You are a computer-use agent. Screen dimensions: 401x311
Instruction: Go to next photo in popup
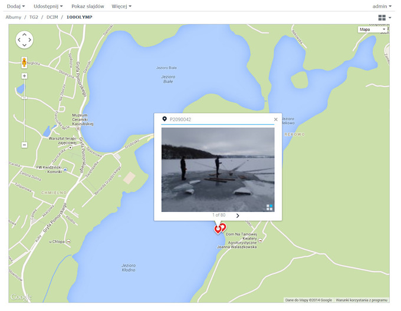(238, 216)
